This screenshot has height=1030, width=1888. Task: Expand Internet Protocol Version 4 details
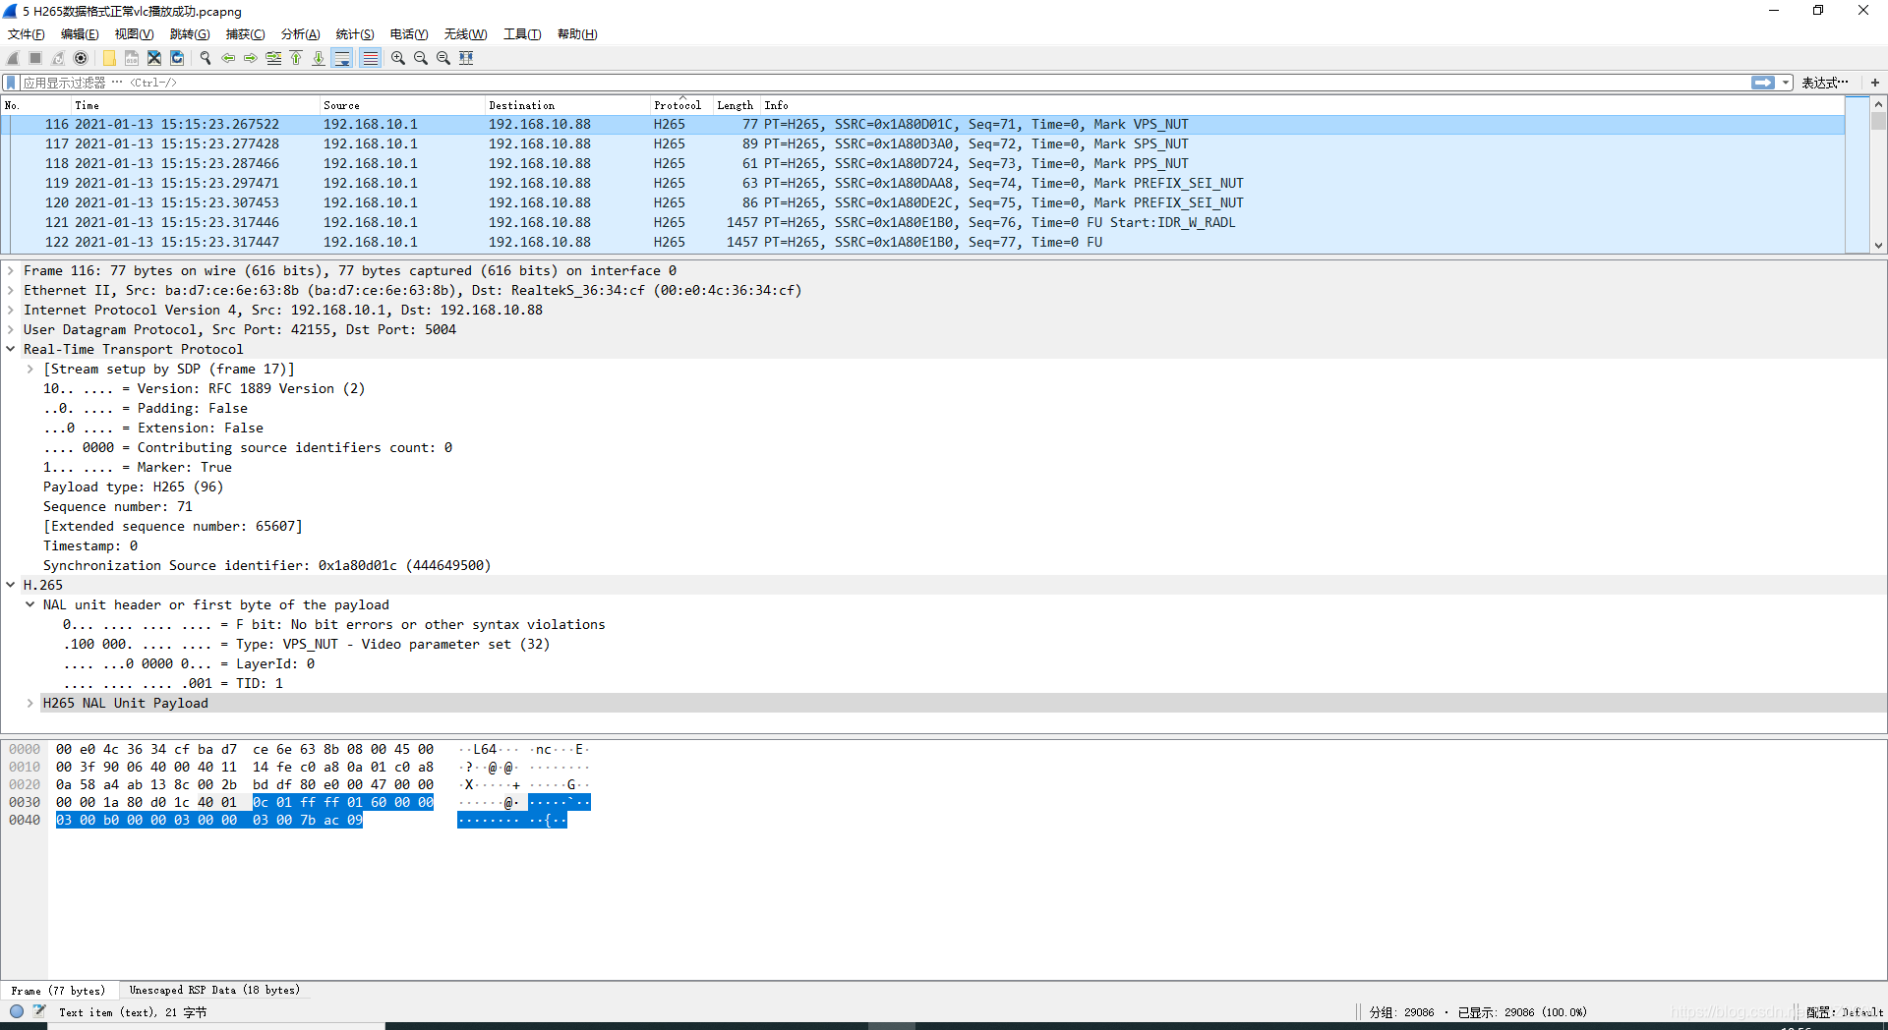tap(11, 310)
